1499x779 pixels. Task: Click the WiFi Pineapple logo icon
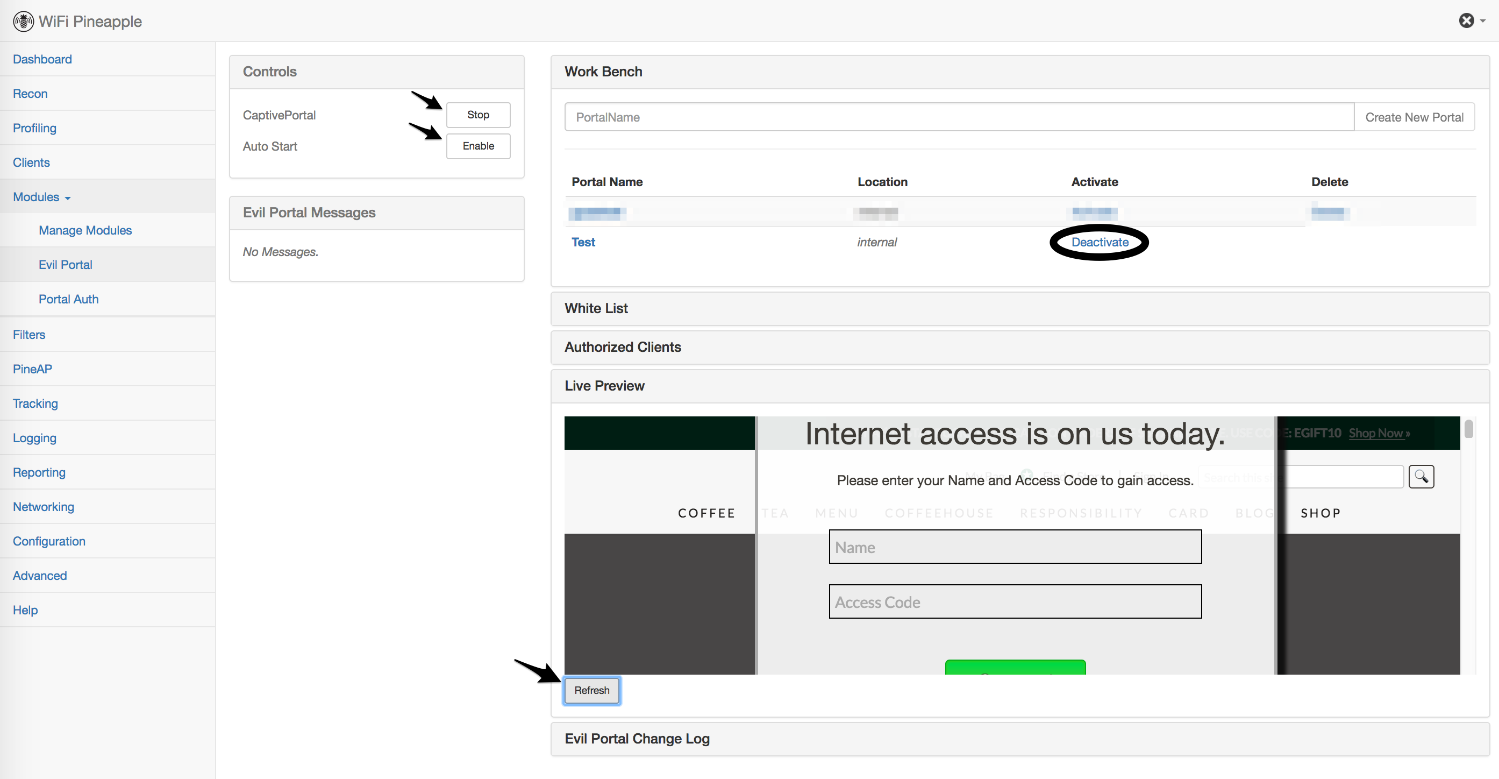(x=23, y=22)
